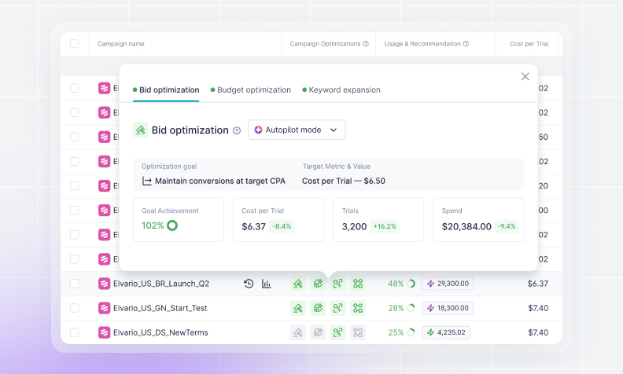Check the Elvario_US_DS_NewTerms row checkbox
The image size is (623, 374).
(74, 332)
